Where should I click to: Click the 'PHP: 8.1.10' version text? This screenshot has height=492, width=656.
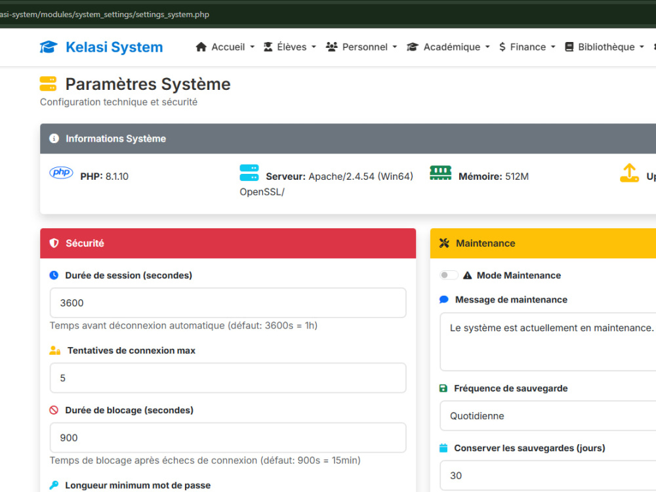click(x=104, y=176)
